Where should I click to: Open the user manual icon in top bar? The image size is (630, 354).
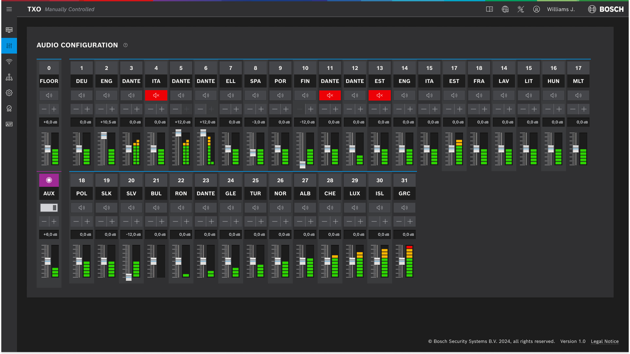489,9
